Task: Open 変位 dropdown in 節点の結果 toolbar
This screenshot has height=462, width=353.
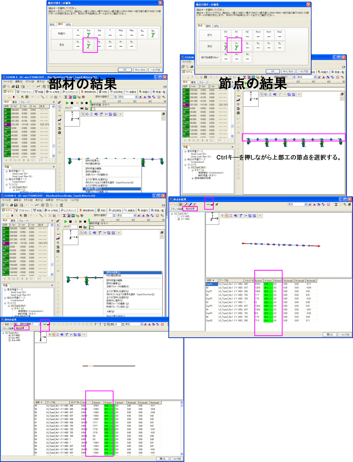Action: pyautogui.click(x=306, y=204)
